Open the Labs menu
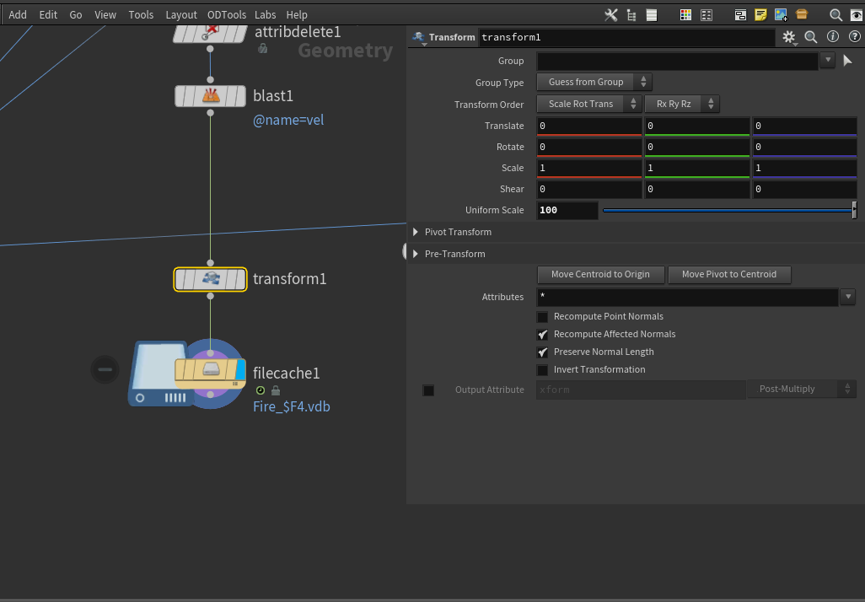Image resolution: width=865 pixels, height=602 pixels. click(x=266, y=15)
